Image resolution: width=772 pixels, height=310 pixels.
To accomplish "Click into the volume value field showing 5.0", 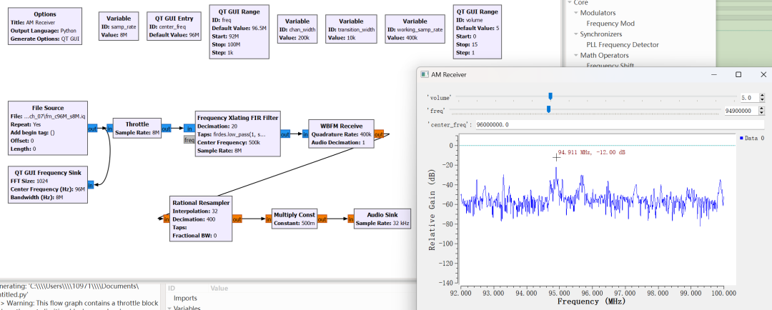I will point(749,98).
